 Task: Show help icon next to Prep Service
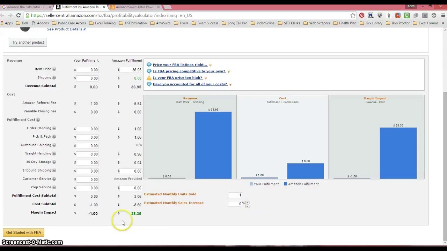(54, 187)
